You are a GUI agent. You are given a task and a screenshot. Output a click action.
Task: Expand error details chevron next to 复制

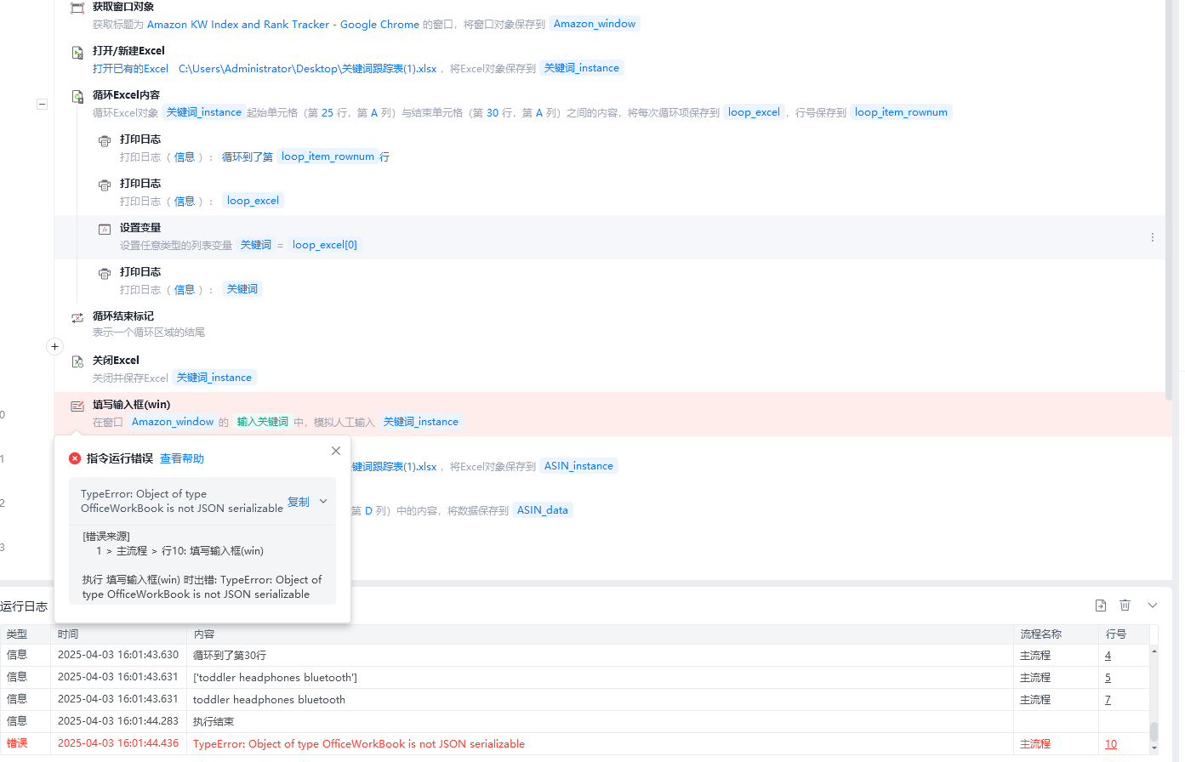coord(323,502)
